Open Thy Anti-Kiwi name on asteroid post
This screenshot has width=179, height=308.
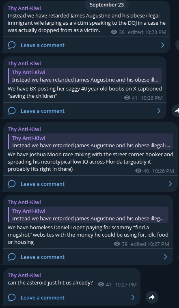point(24,275)
